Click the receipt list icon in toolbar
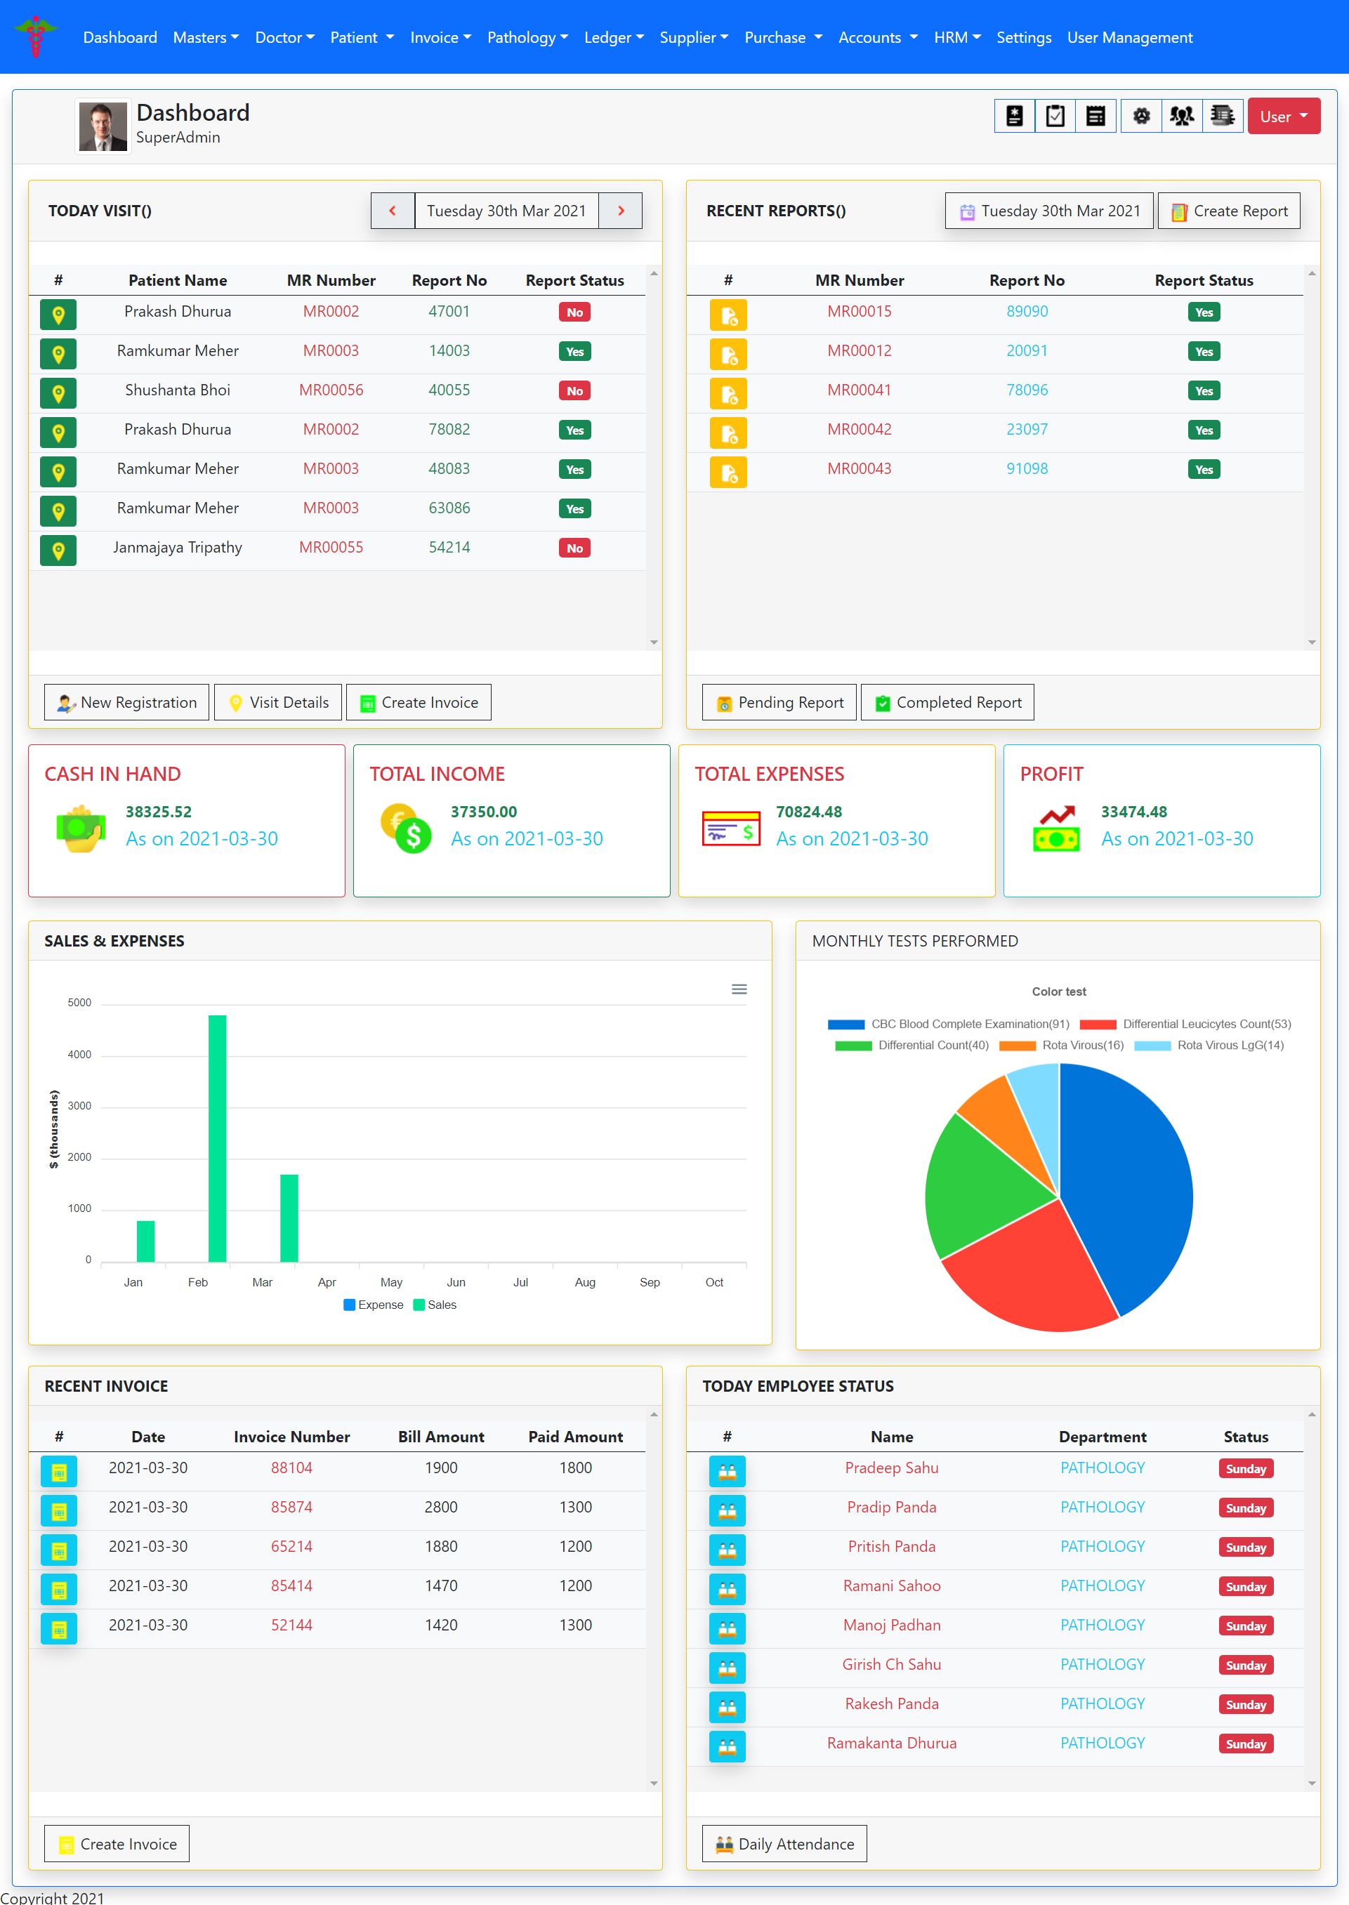The image size is (1349, 1905). [x=1095, y=117]
